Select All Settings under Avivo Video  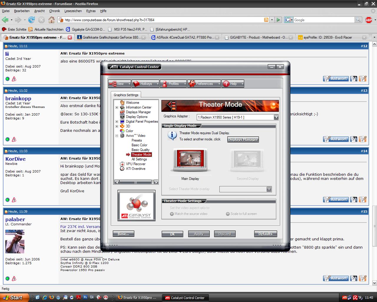pyautogui.click(x=139, y=159)
